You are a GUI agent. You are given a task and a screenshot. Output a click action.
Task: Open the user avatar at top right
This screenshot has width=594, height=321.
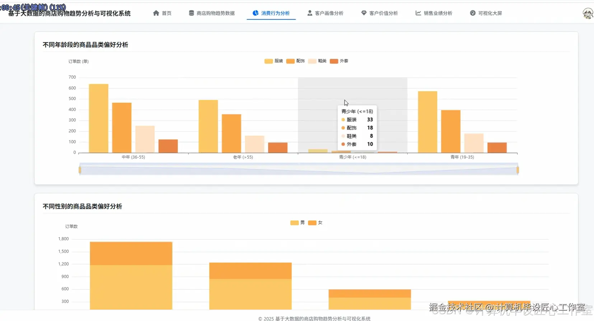pos(588,14)
